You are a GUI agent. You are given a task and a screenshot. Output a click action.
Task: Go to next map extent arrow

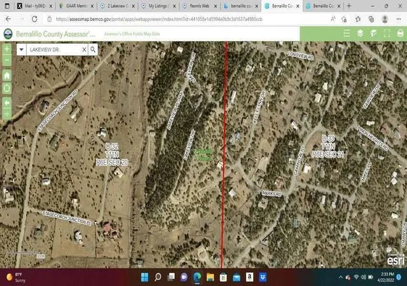pos(7,114)
